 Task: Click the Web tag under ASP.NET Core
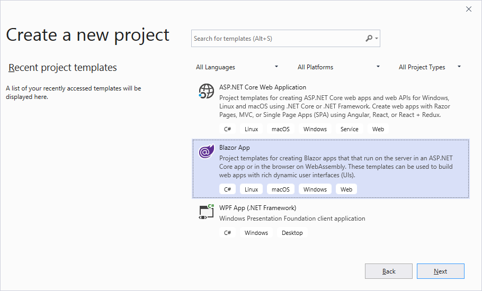[x=378, y=129]
